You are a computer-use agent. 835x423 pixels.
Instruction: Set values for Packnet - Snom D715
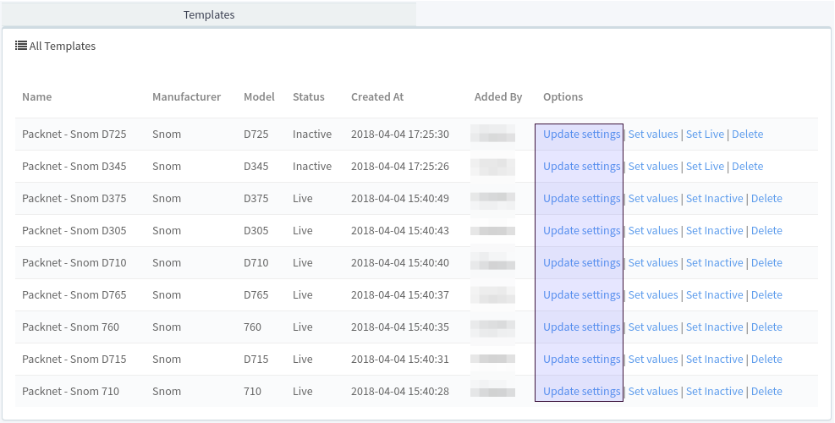pyautogui.click(x=653, y=359)
